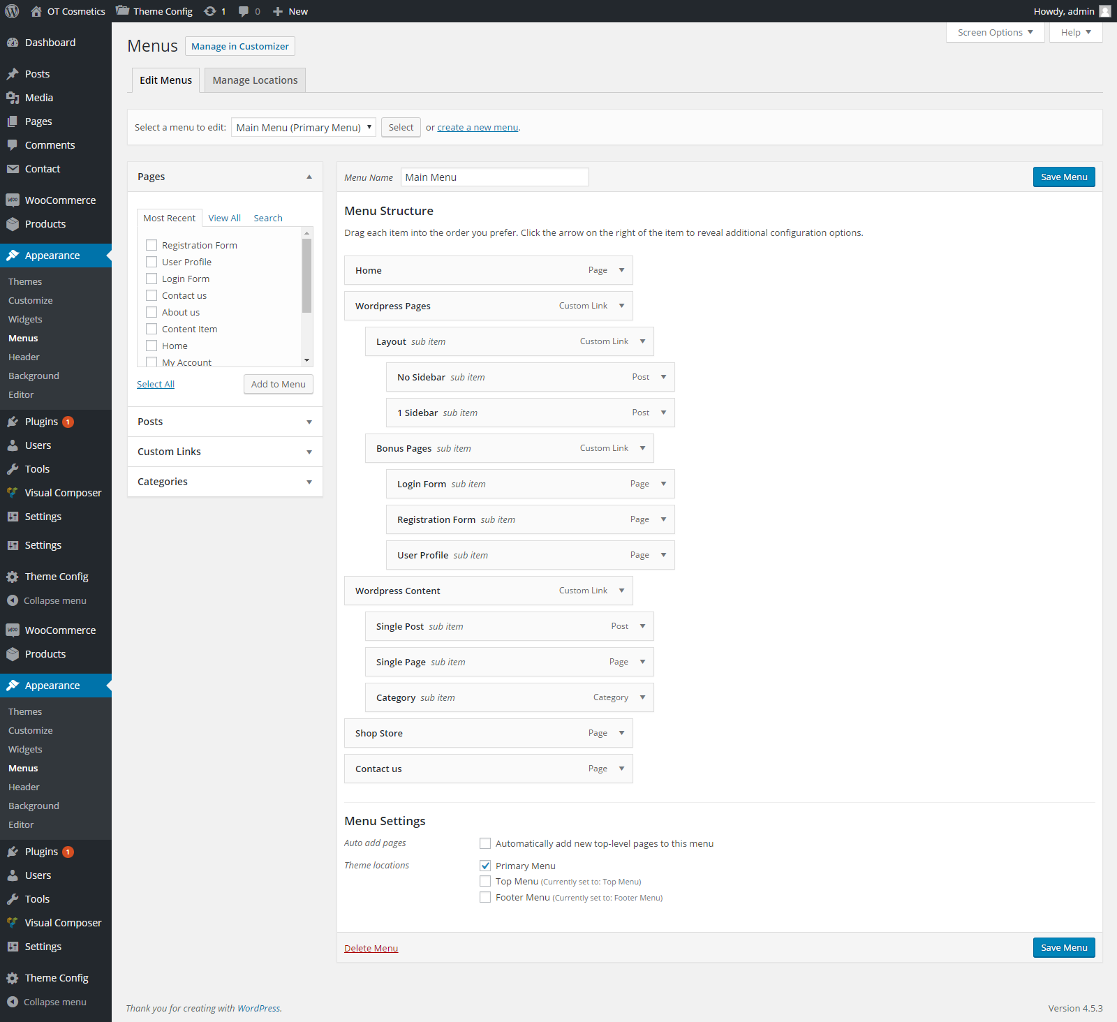Click the WordPress logo in admin bar

[12, 11]
